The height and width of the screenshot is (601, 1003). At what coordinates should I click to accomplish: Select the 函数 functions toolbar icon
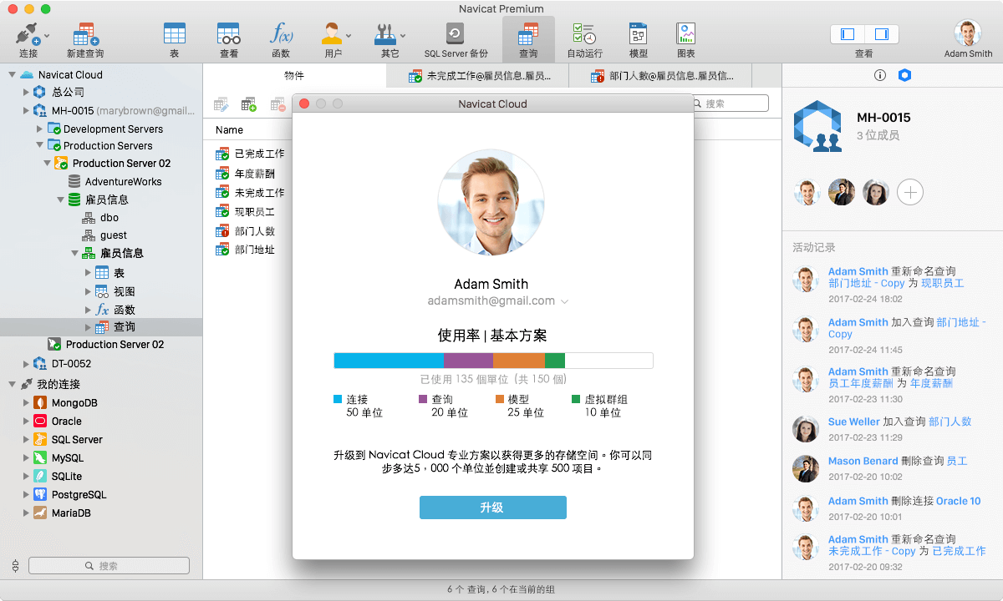pos(281,33)
